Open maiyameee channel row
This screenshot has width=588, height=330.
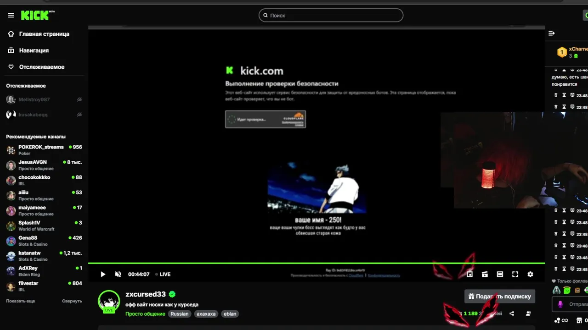(x=44, y=210)
